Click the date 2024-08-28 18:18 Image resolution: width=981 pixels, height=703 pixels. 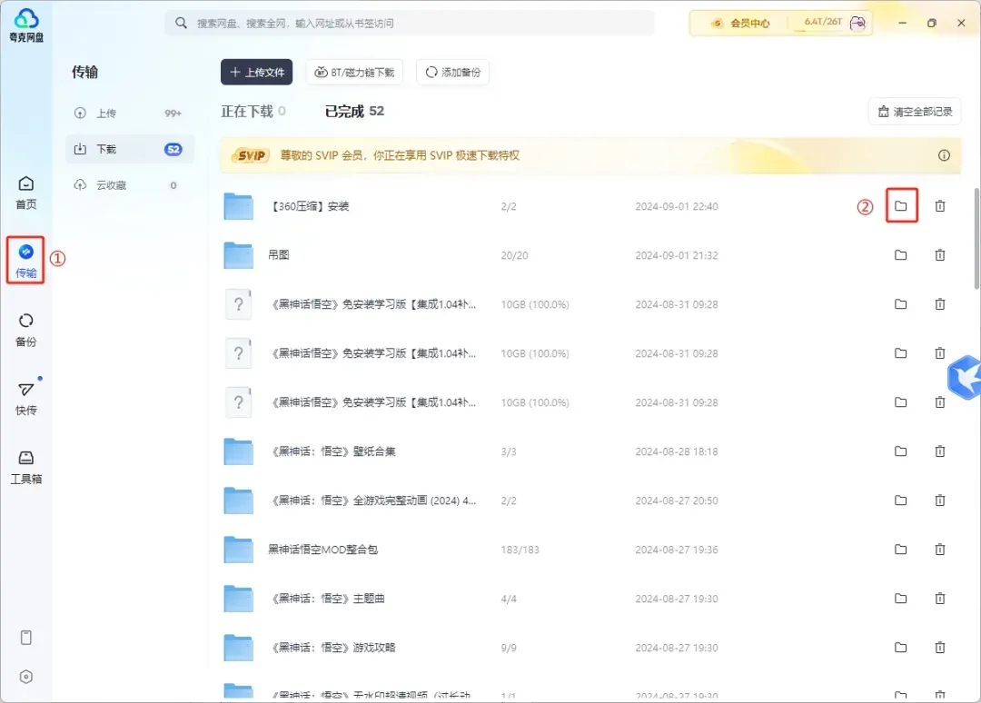(x=677, y=451)
